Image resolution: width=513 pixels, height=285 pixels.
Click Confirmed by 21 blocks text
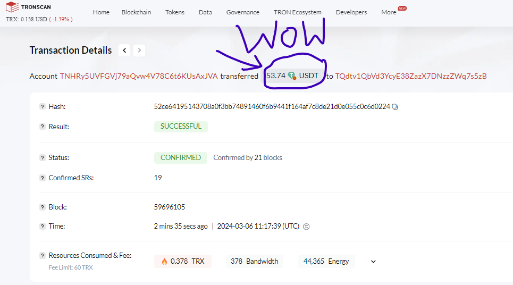click(x=248, y=158)
